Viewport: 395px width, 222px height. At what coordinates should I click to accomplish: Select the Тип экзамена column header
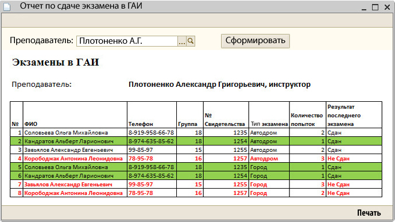[x=269, y=115]
